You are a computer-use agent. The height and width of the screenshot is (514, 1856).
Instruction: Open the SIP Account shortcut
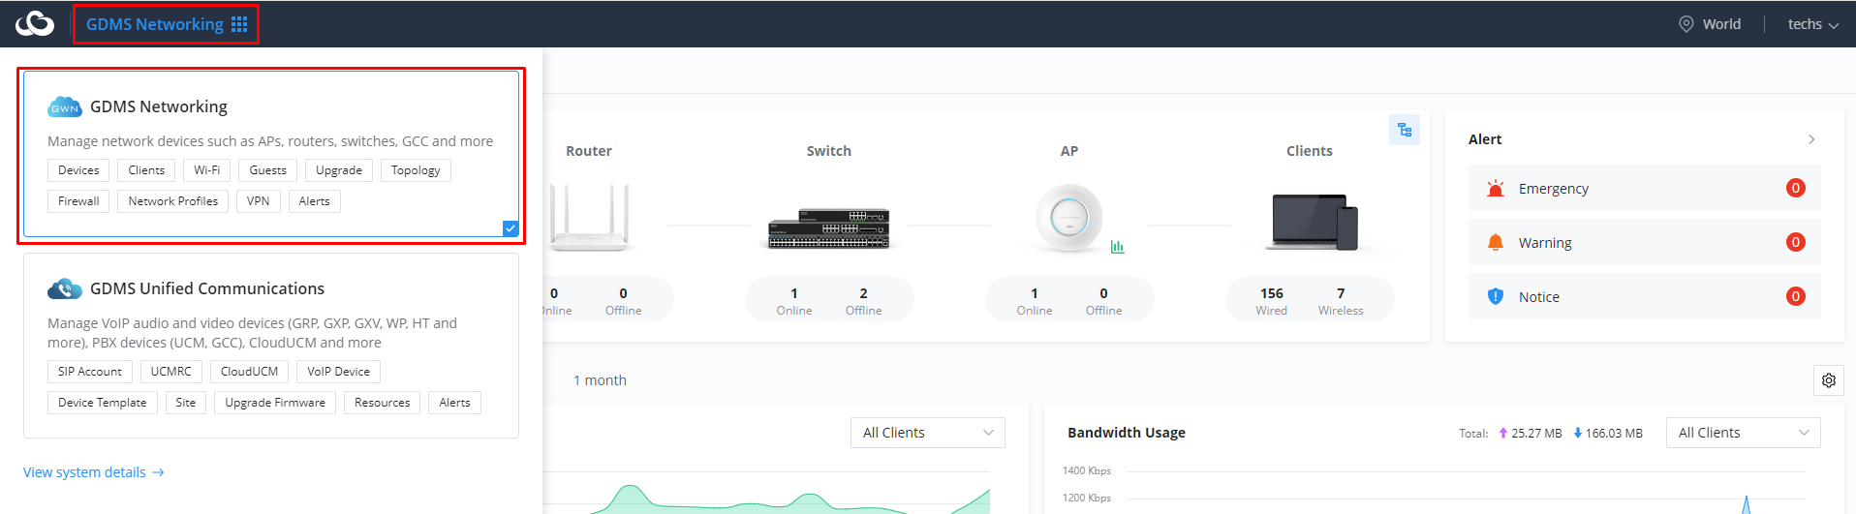click(x=90, y=372)
